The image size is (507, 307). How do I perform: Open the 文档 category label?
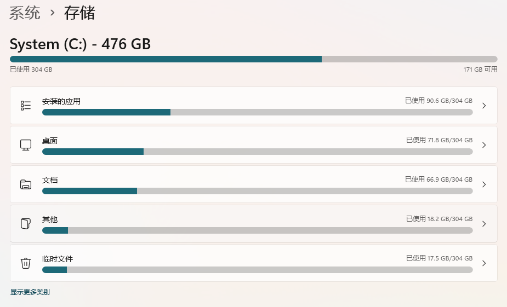(50, 180)
